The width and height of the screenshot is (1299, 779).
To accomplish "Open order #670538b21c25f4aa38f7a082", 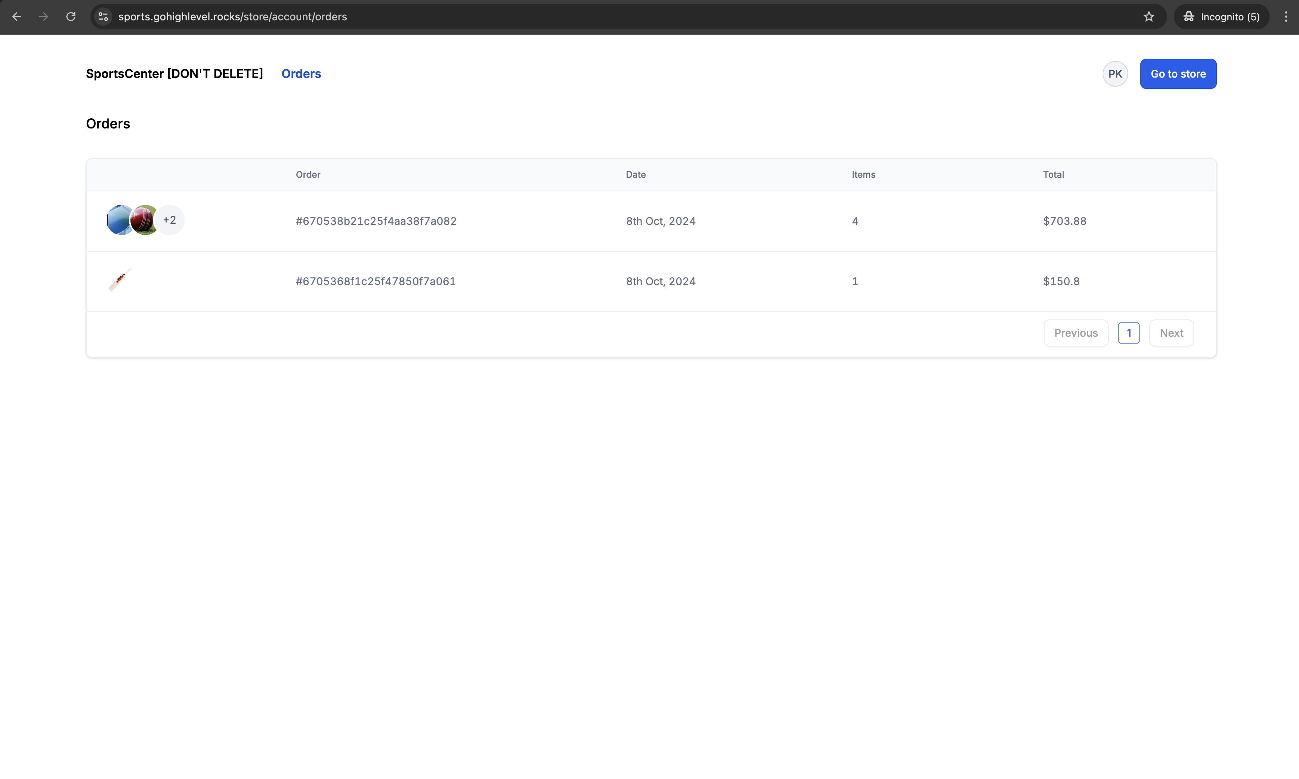I will 376,221.
